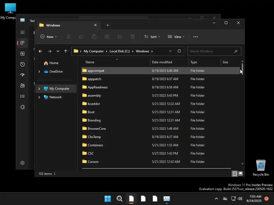Screen dimensions: 274x205
Task: Select Task Manager Startup apps icon
Action: [x=22, y=75]
